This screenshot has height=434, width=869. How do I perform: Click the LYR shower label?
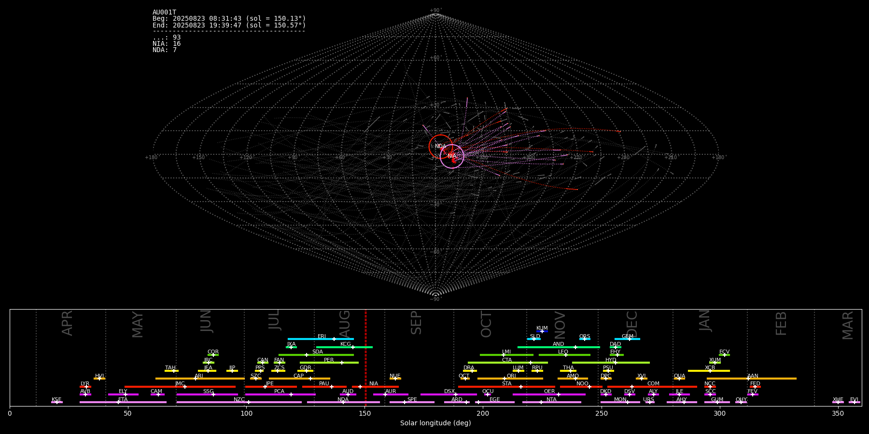85,384
